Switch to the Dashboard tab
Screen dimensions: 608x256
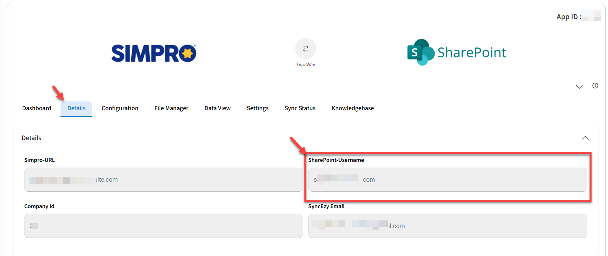click(37, 108)
